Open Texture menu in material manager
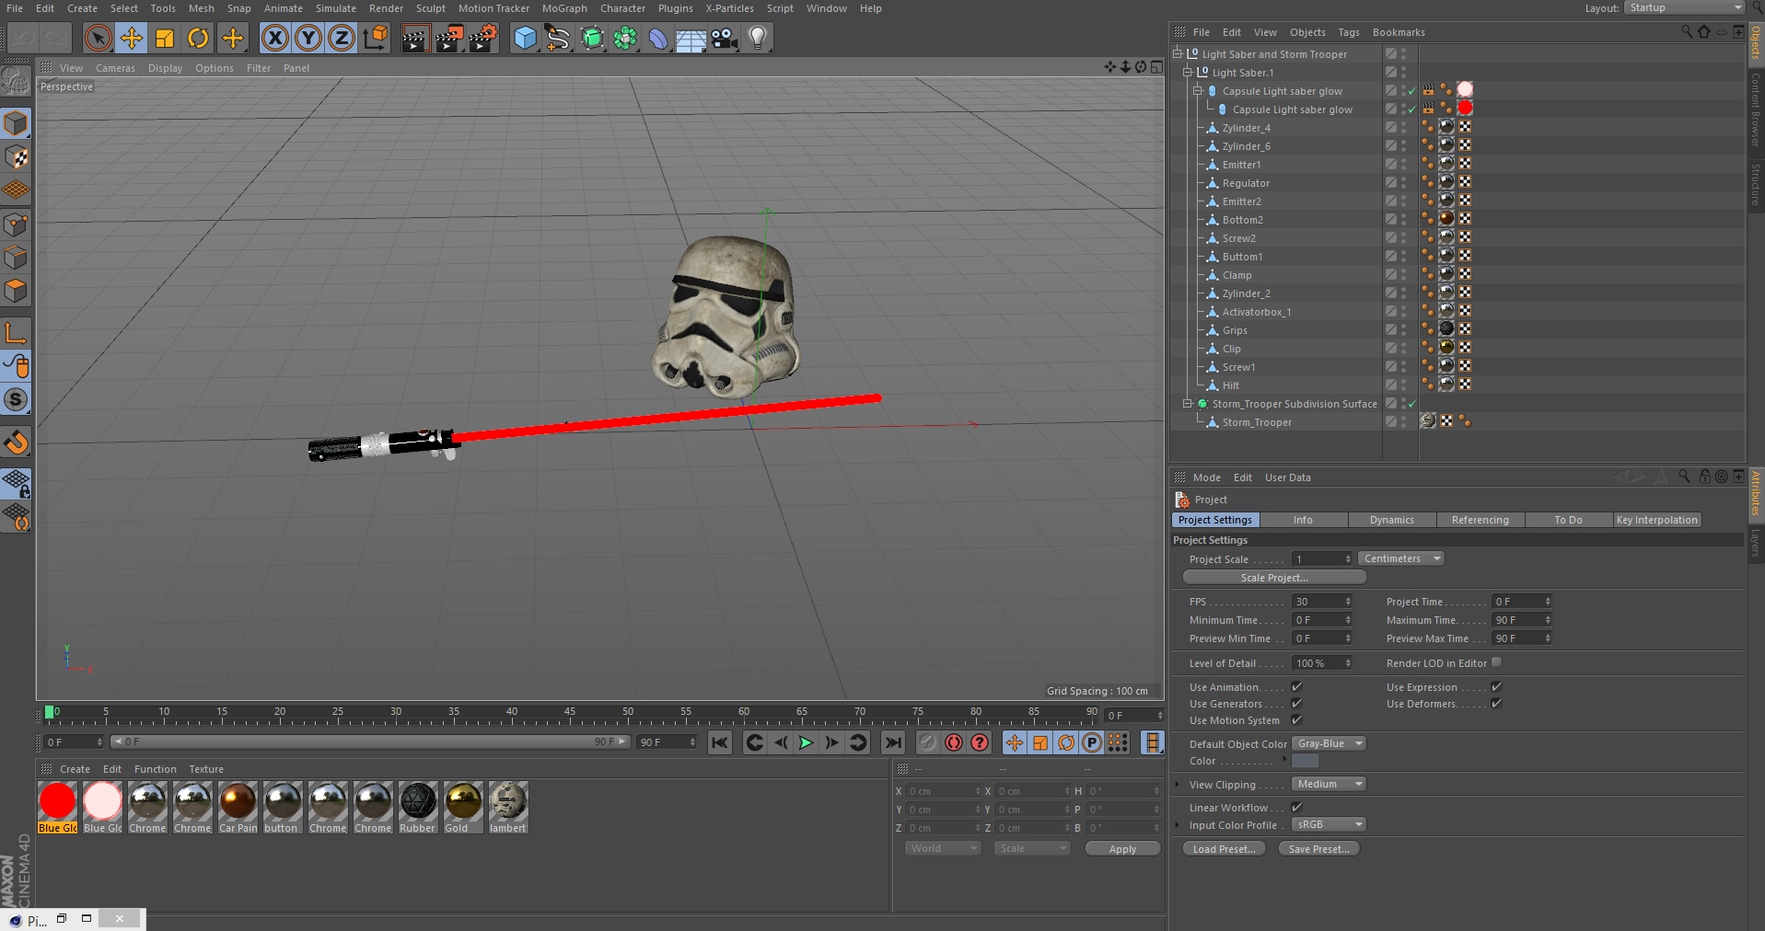This screenshot has height=931, width=1765. click(206, 769)
